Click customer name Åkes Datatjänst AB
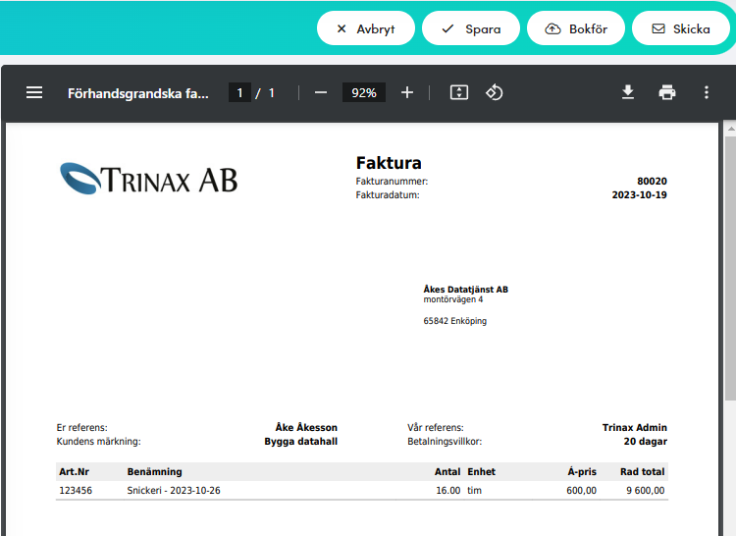Viewport: 736px width, 536px height. click(x=465, y=290)
